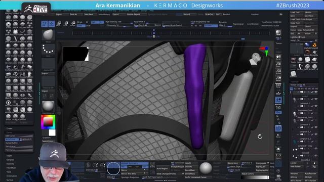
Task: Expand the Depth brush section
Action: [9, 156]
